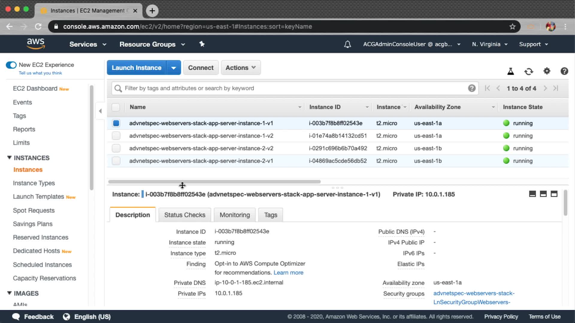Open the Monitoring tab
This screenshot has height=323, width=575.
click(x=234, y=215)
